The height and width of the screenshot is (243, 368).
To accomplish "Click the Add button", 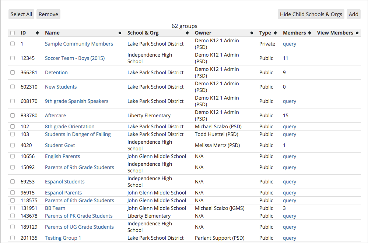I will tap(353, 14).
